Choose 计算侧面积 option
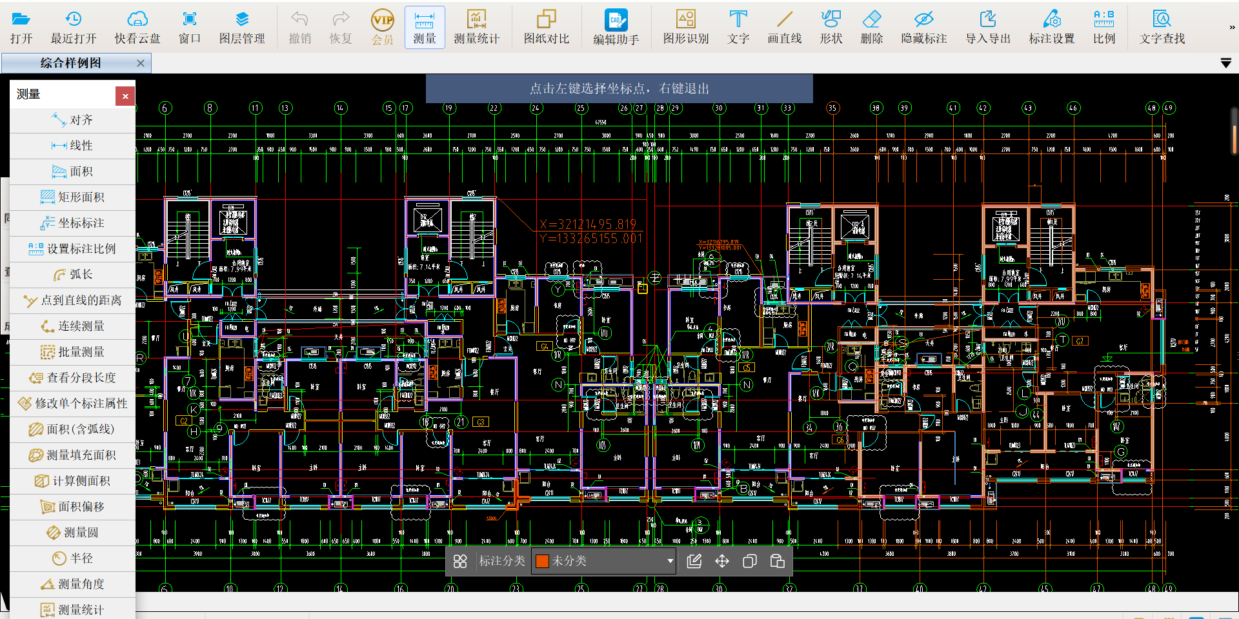The height and width of the screenshot is (619, 1239). [x=72, y=481]
